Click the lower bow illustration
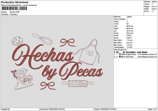This screenshot has width=158, height=111. [47, 85]
